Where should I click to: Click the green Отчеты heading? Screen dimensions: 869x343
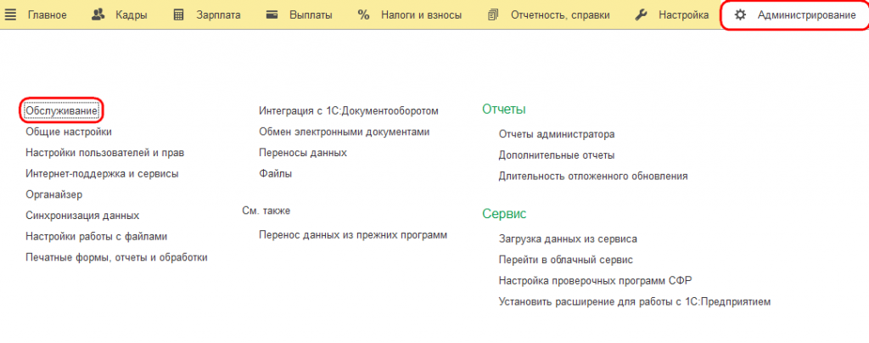click(504, 110)
